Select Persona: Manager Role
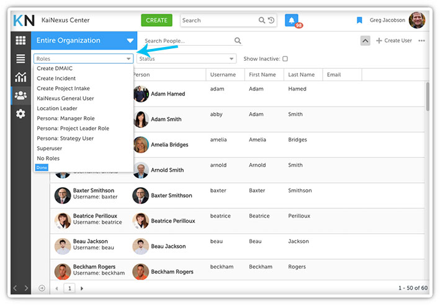 66,118
